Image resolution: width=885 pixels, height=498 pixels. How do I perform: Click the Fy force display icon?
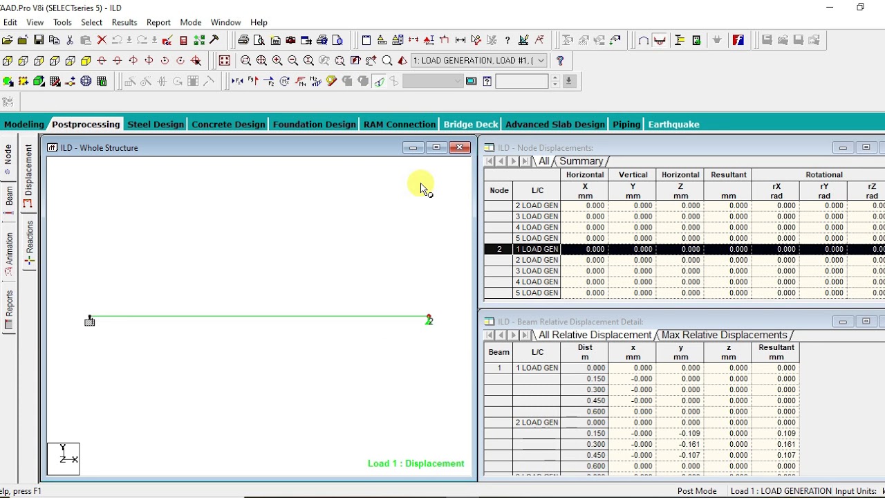click(x=253, y=82)
